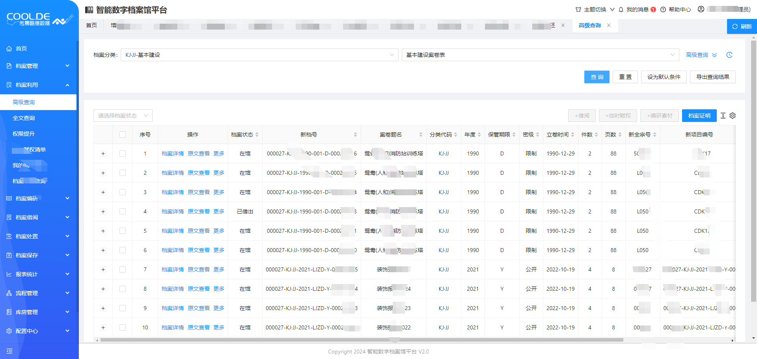Open my messages bell icon
The height and width of the screenshot is (359, 757).
click(621, 9)
